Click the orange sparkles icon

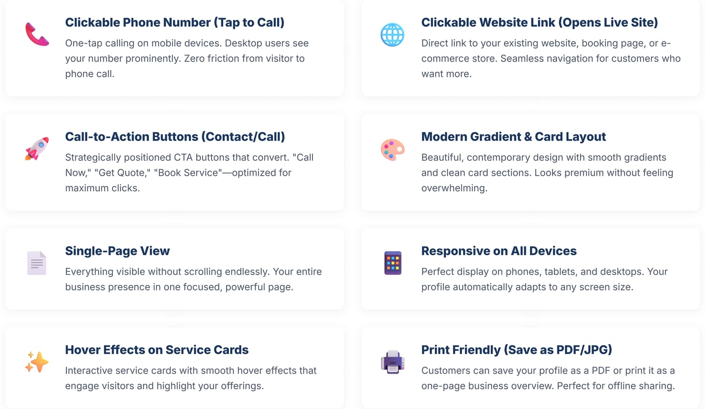[x=37, y=362]
